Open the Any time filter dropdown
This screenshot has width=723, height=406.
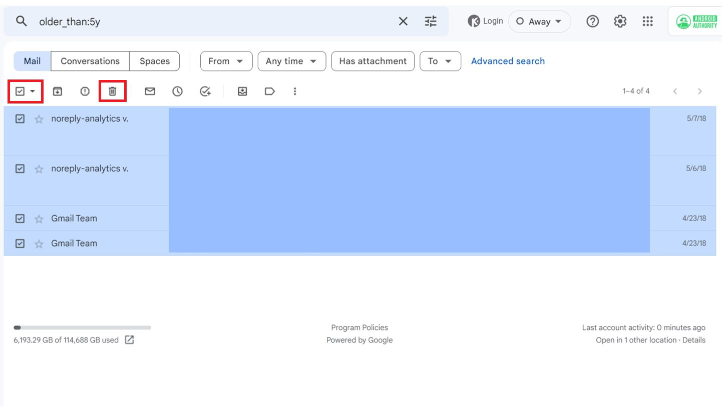click(291, 61)
